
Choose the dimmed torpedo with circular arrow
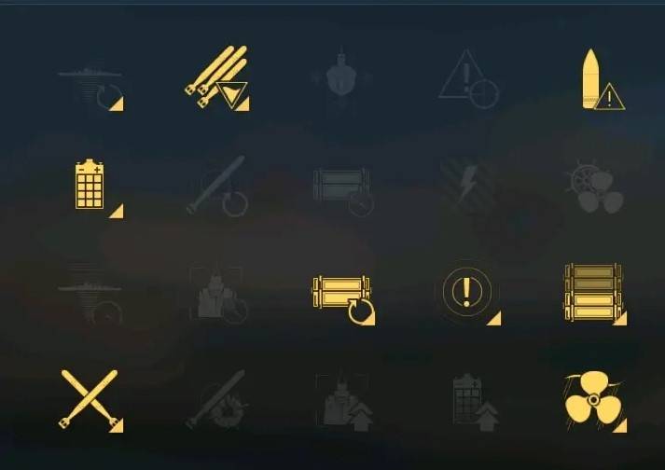217,187
